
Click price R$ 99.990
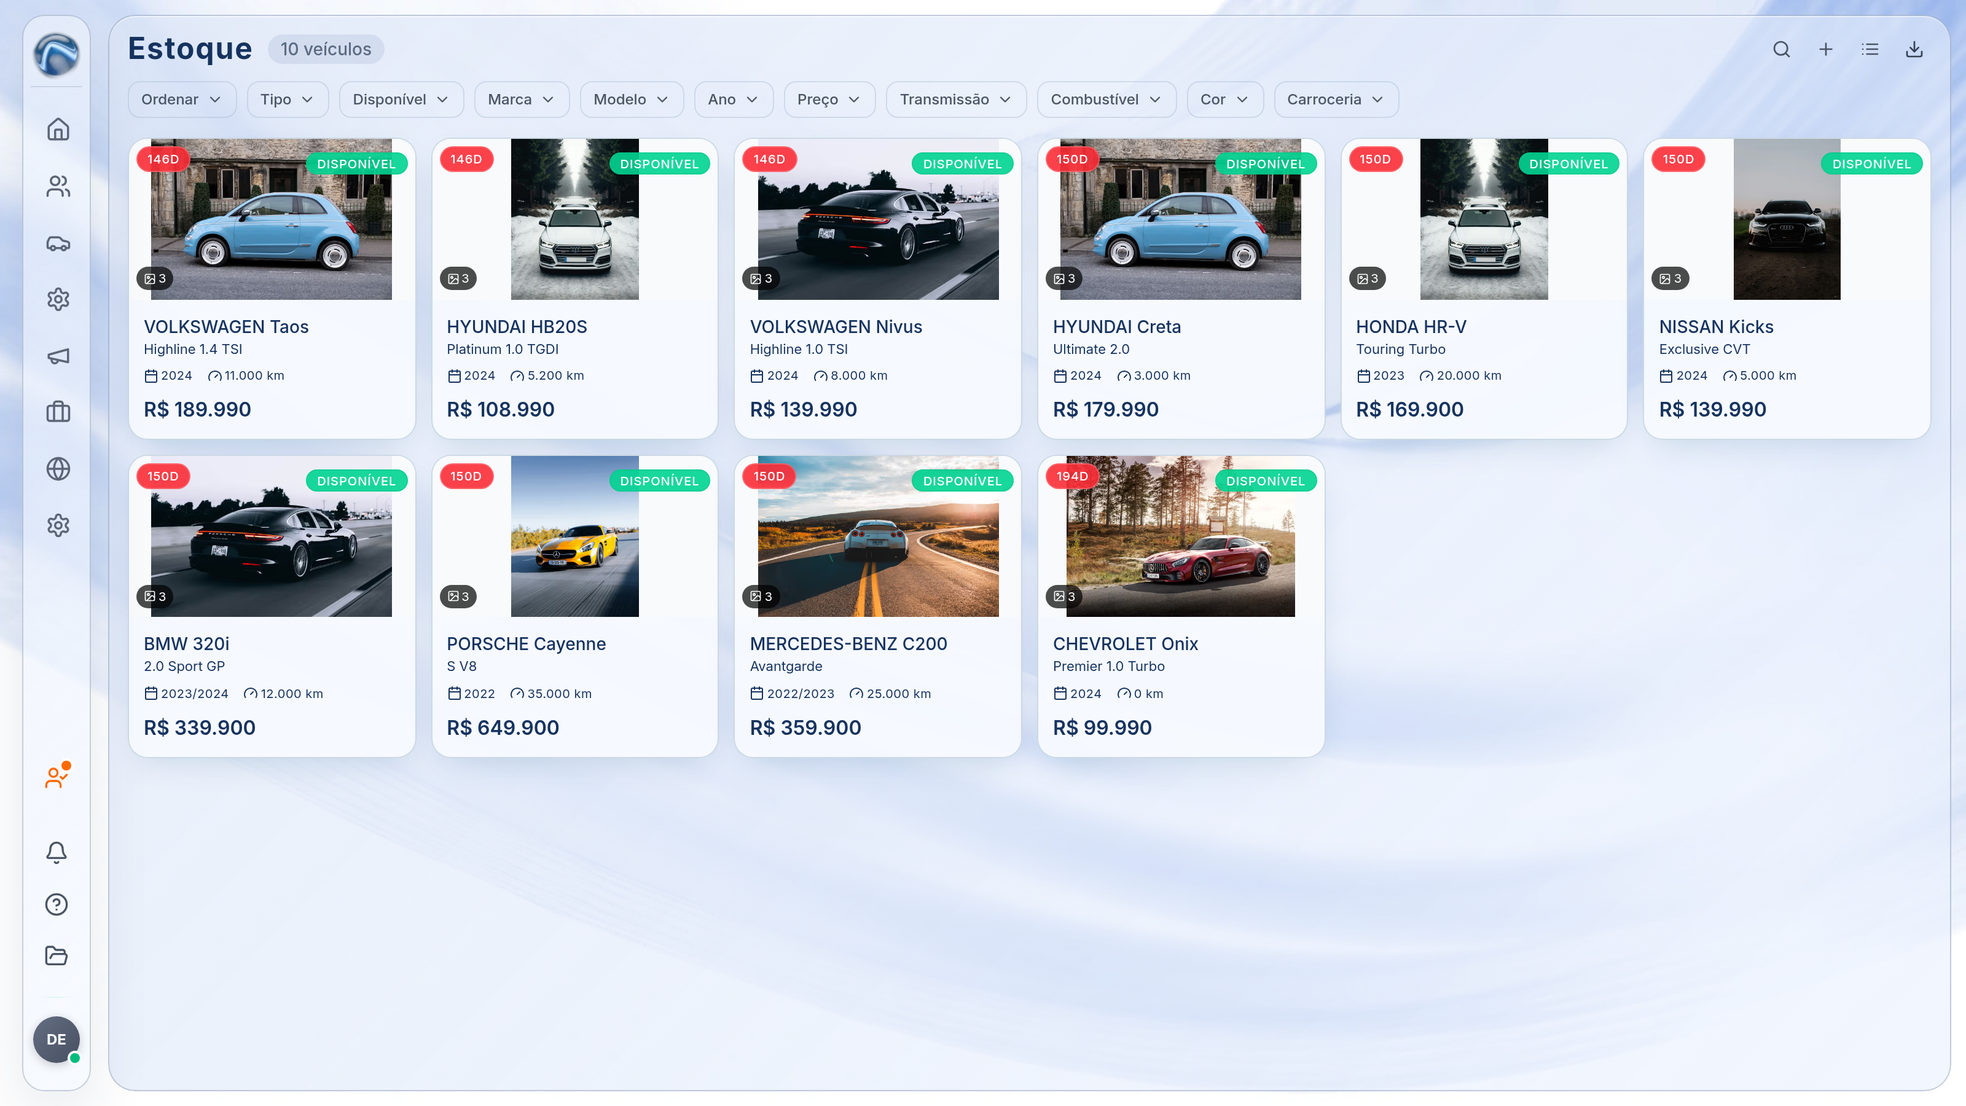[1102, 728]
